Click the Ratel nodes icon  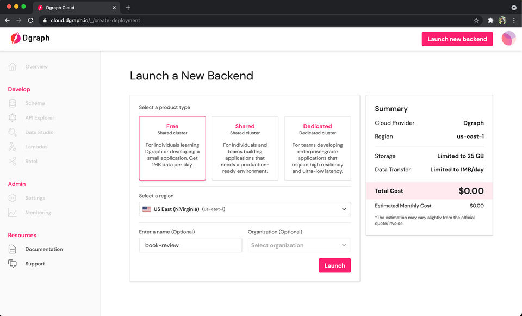[13, 162]
